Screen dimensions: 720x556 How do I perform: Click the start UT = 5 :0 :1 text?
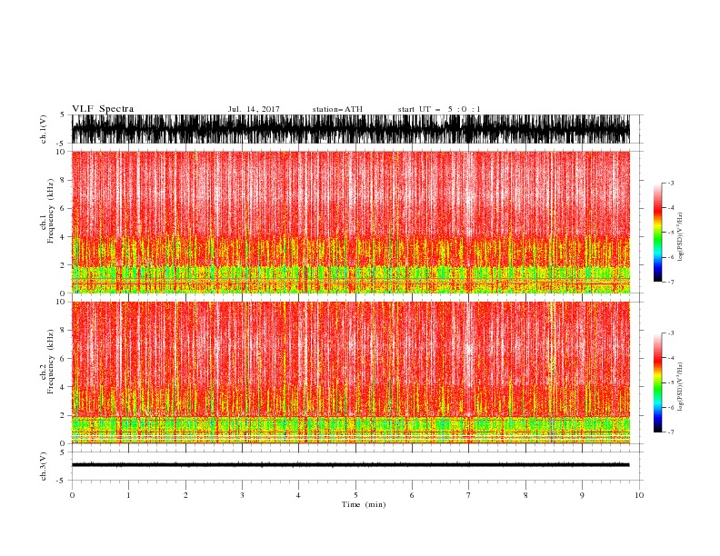pos(439,109)
